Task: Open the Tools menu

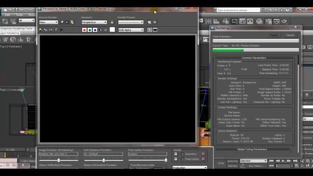Action: 19,15
